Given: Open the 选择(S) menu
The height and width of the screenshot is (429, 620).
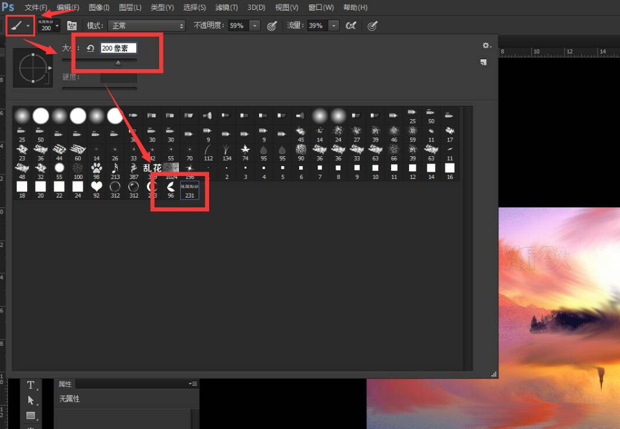Looking at the screenshot, I should [x=194, y=7].
